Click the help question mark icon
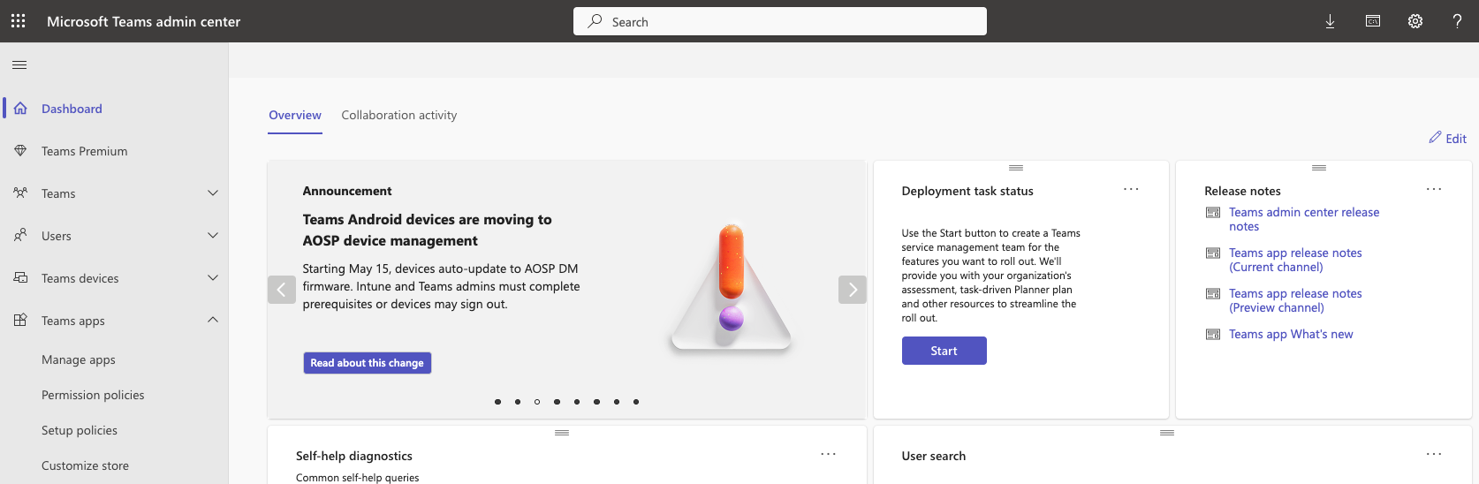 click(1457, 21)
